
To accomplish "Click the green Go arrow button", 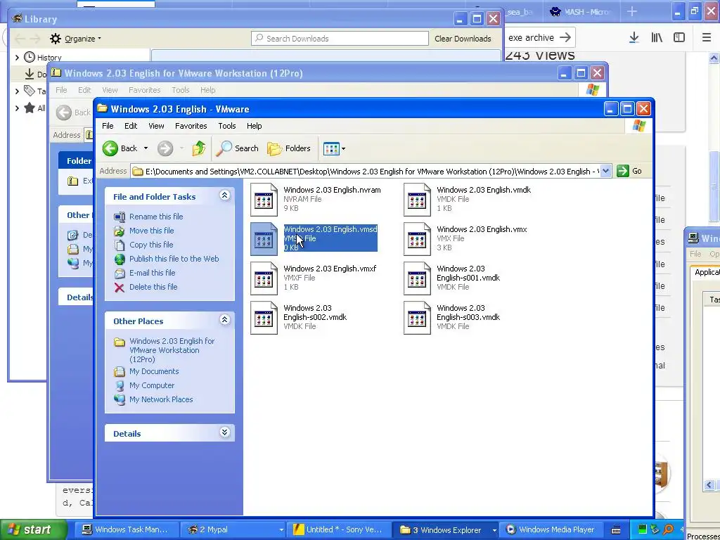I will (623, 171).
